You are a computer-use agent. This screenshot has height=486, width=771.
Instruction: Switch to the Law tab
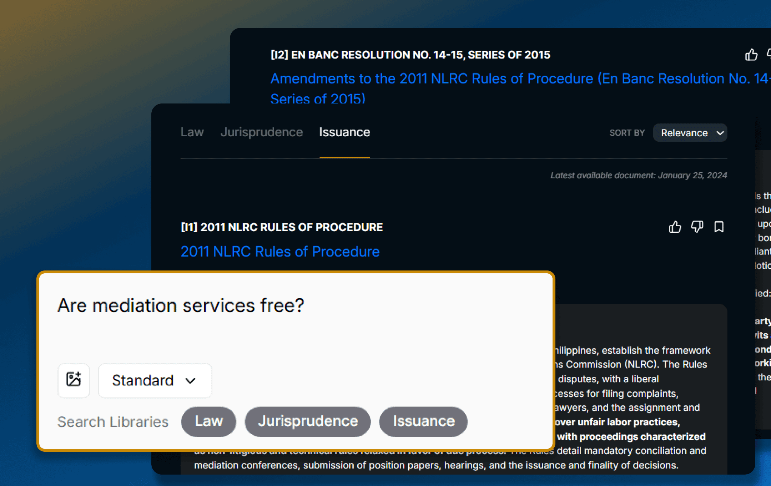192,132
